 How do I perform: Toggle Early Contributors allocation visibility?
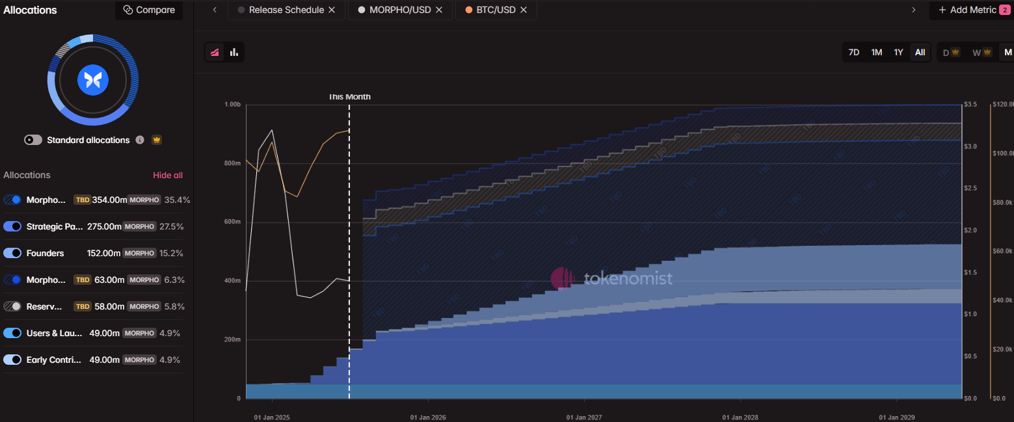pos(12,360)
